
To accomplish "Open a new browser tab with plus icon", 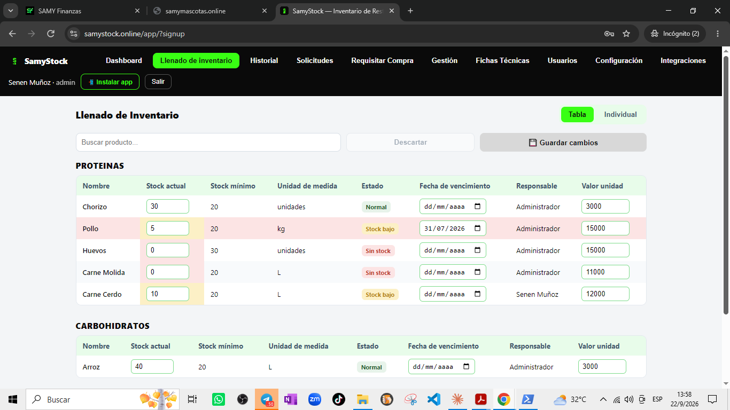I will click(x=410, y=11).
